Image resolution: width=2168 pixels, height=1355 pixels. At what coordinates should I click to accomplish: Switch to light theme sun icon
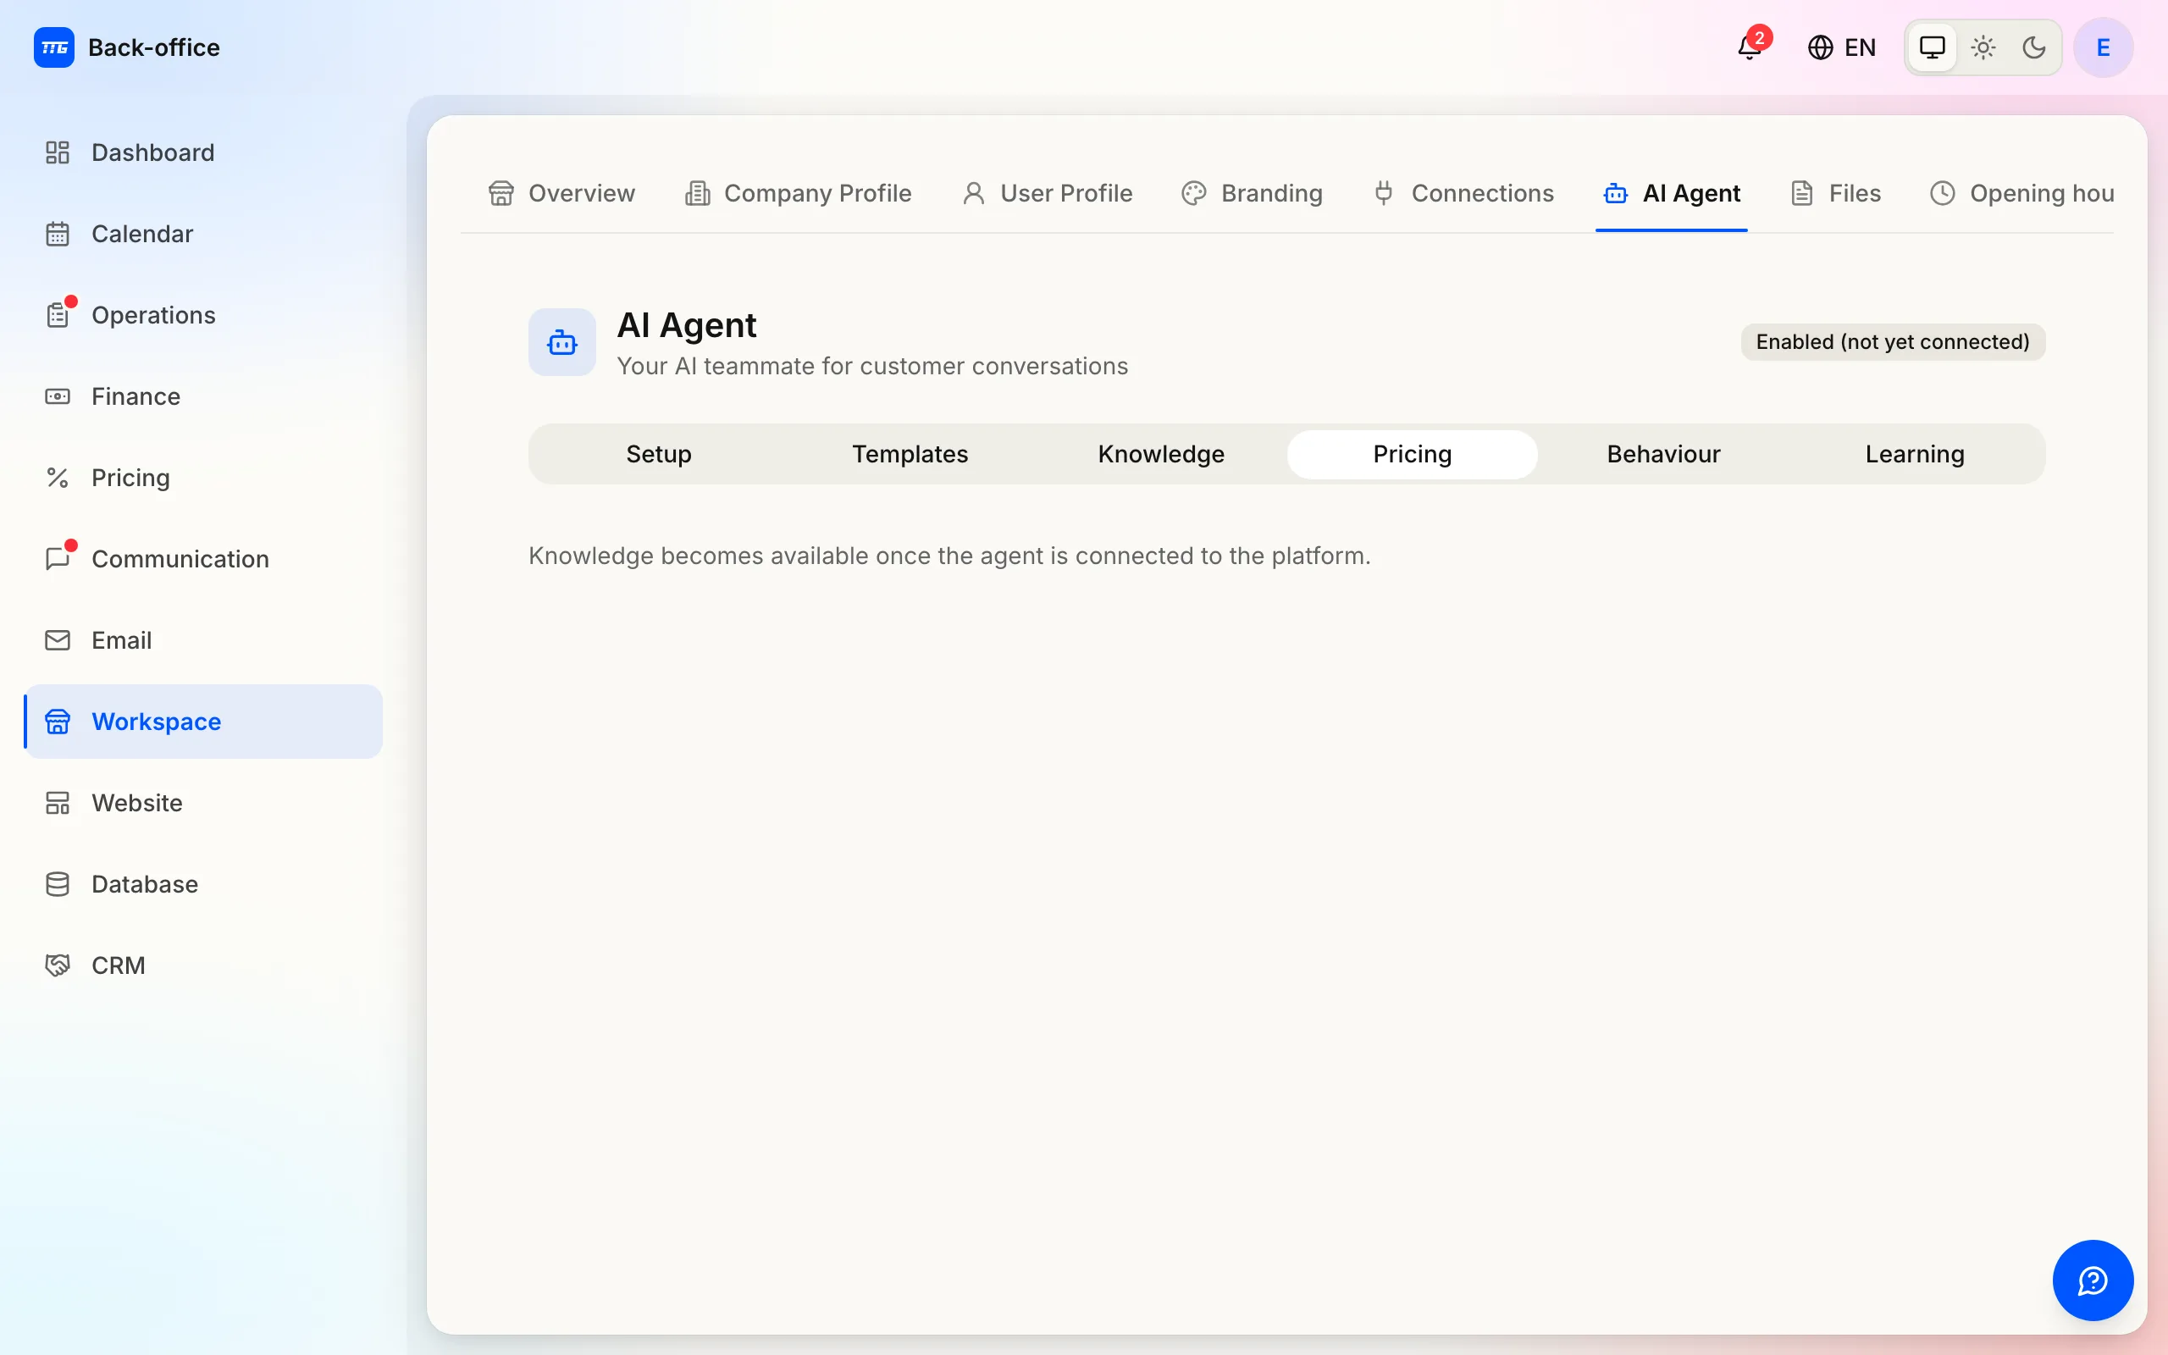[1983, 47]
